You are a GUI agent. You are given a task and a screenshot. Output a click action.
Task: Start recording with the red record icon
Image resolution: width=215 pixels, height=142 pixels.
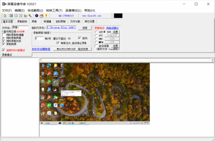pos(11,16)
